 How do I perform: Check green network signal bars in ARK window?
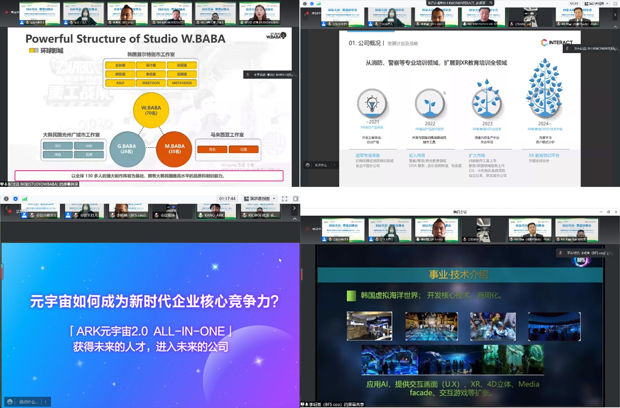tap(25, 199)
